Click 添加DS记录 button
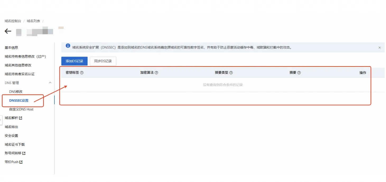 coord(74,61)
